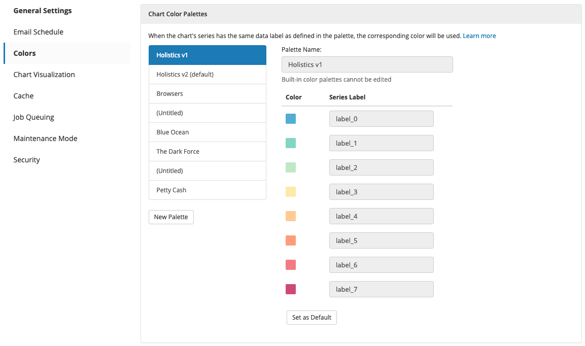The height and width of the screenshot is (346, 585).
Task: Follow the Learn more link
Action: point(479,36)
